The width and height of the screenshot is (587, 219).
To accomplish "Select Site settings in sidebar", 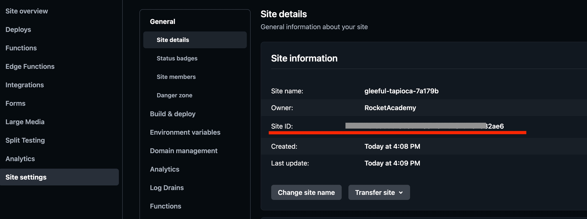I will coord(26,177).
